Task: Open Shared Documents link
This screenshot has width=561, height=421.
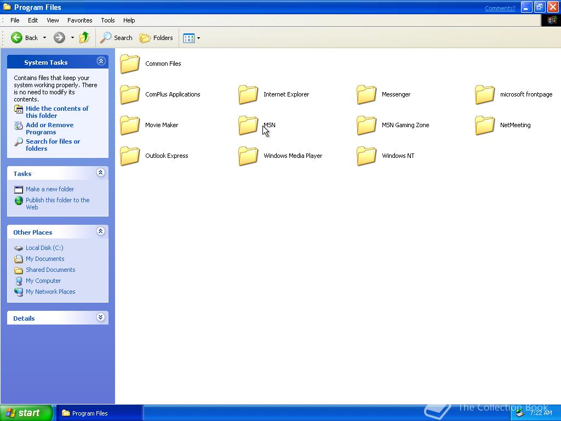Action: (50, 270)
